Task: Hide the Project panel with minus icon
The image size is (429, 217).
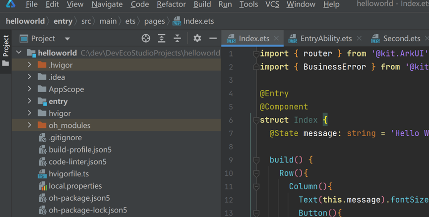Action: 213,38
